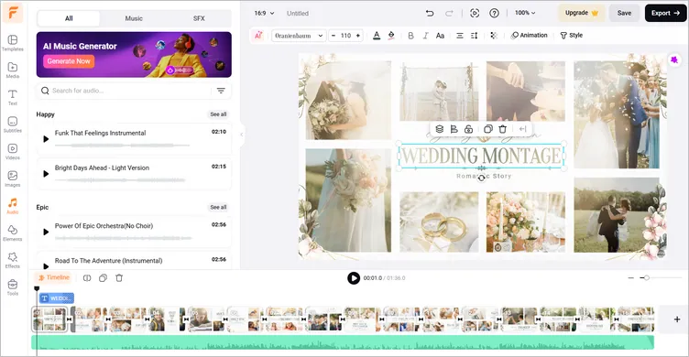Image resolution: width=689 pixels, height=357 pixels.
Task: Open the text color picker
Action: tap(377, 36)
